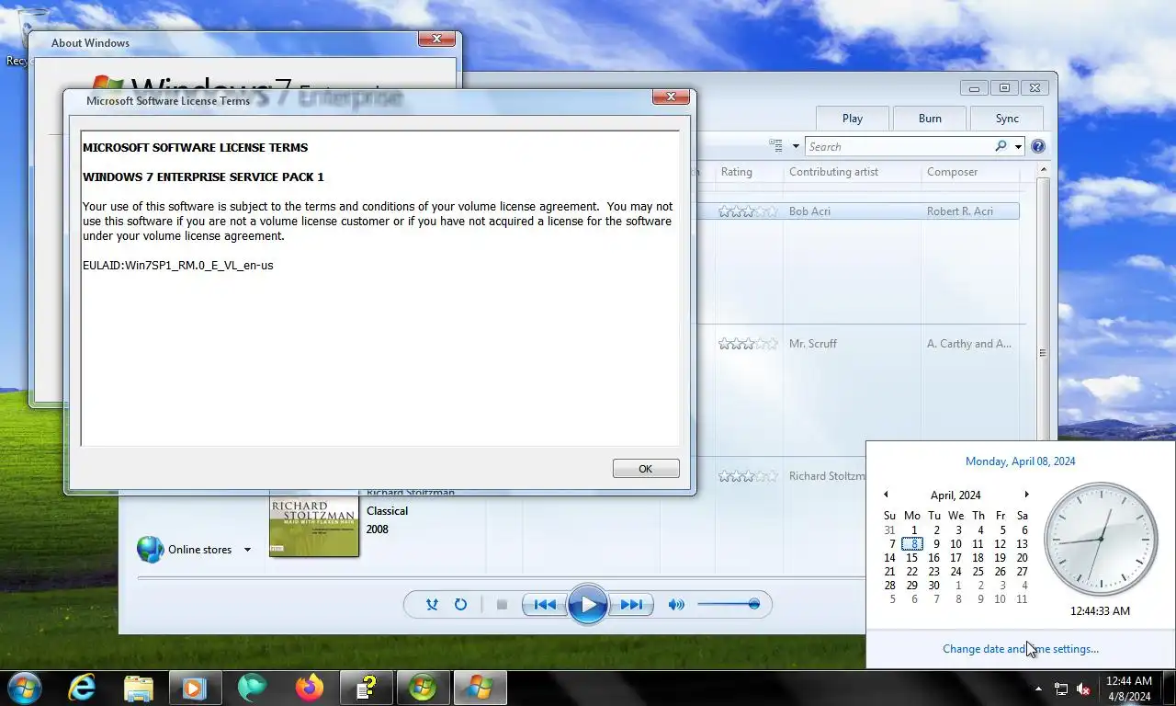Select the Bob Acri contributing artist cell
1176x706 pixels.
point(809,211)
